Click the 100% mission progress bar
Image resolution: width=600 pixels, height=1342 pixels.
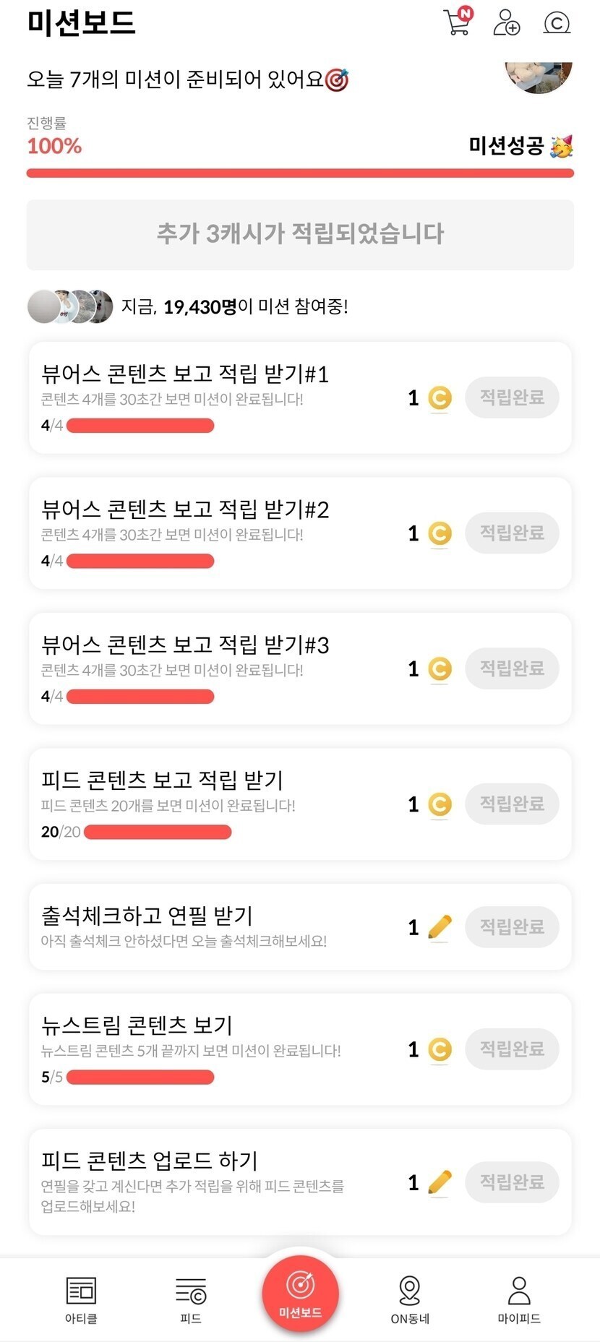300,173
